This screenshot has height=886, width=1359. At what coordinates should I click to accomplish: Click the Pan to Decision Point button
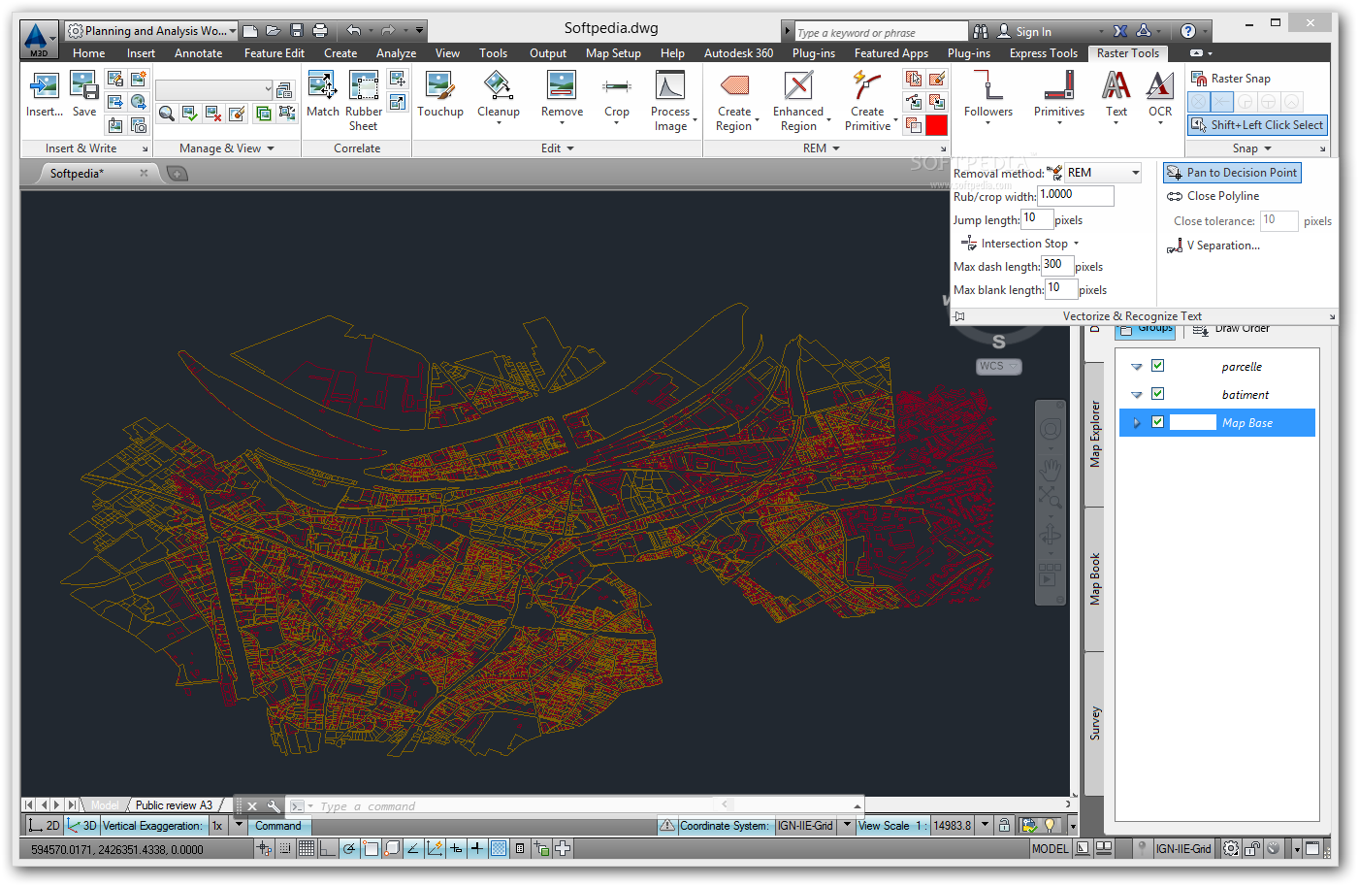pyautogui.click(x=1232, y=173)
